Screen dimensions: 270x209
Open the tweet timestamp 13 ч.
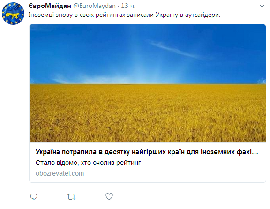[x=128, y=6]
